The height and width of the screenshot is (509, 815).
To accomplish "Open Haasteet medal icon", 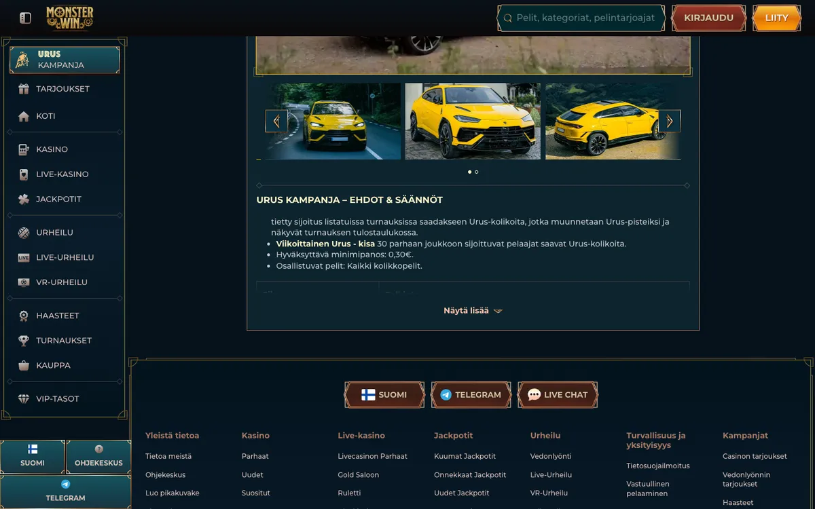I will 24,316.
